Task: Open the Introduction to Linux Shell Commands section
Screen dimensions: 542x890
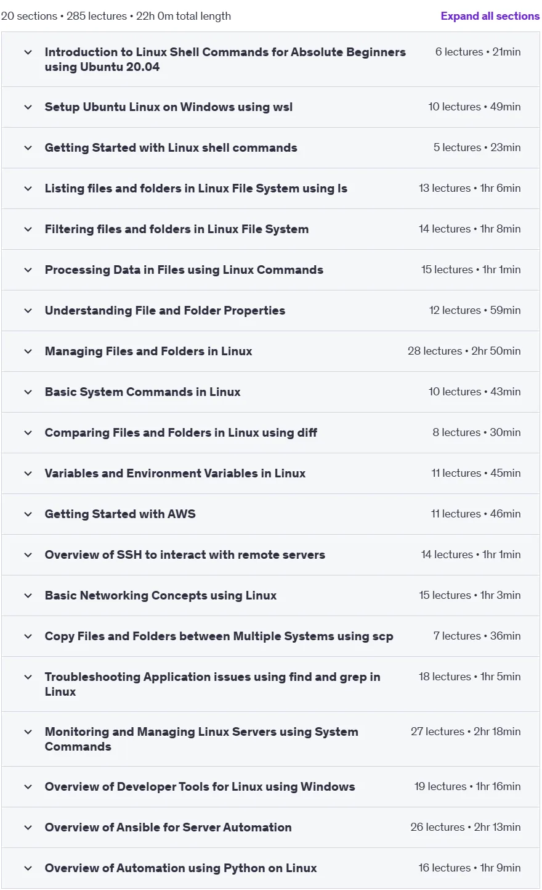Action: tap(225, 59)
